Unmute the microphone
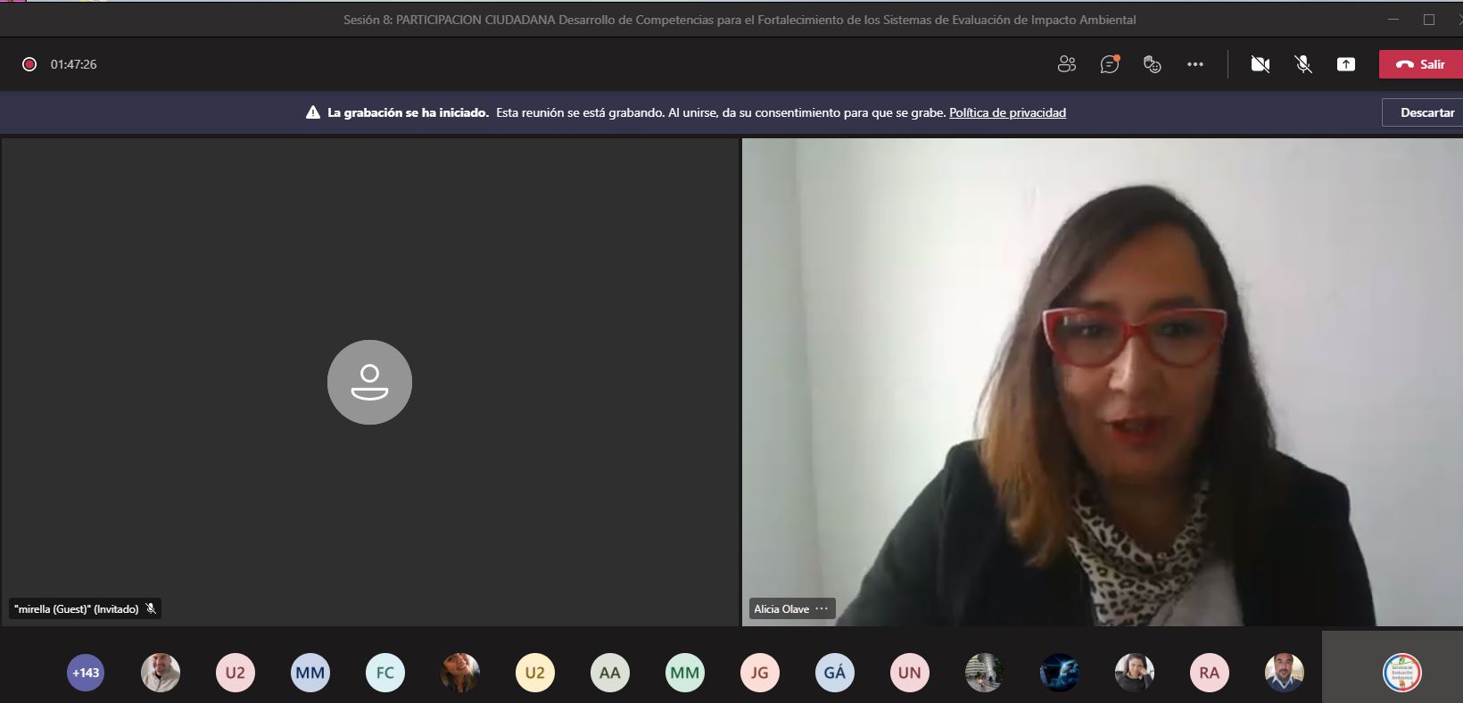Screen dimensions: 1463x703 [1302, 64]
